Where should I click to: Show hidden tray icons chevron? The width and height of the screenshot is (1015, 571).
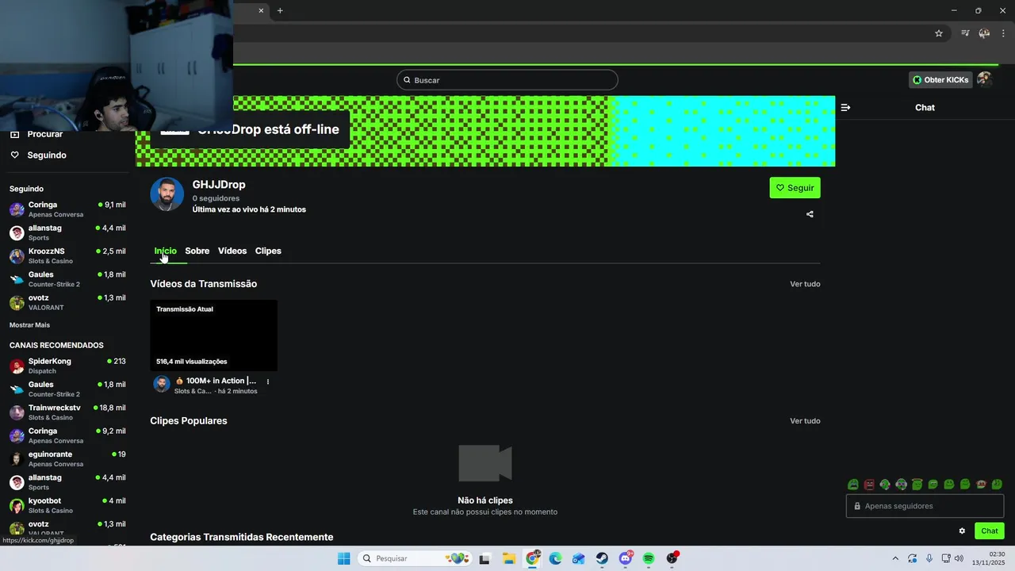pos(895,558)
